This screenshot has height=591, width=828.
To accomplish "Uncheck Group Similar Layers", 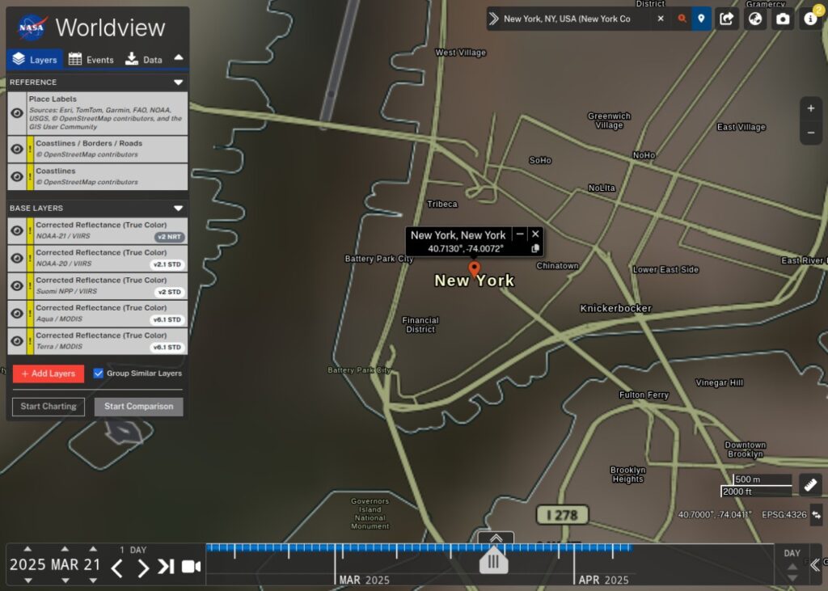I will pyautogui.click(x=99, y=374).
